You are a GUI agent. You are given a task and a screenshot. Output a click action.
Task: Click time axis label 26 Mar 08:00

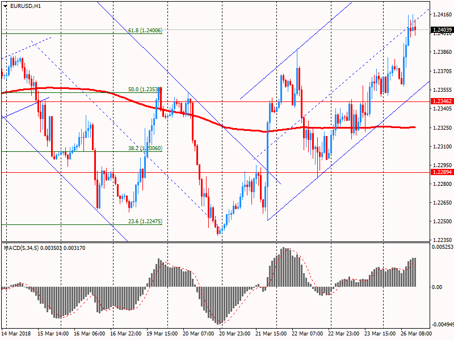417,333
